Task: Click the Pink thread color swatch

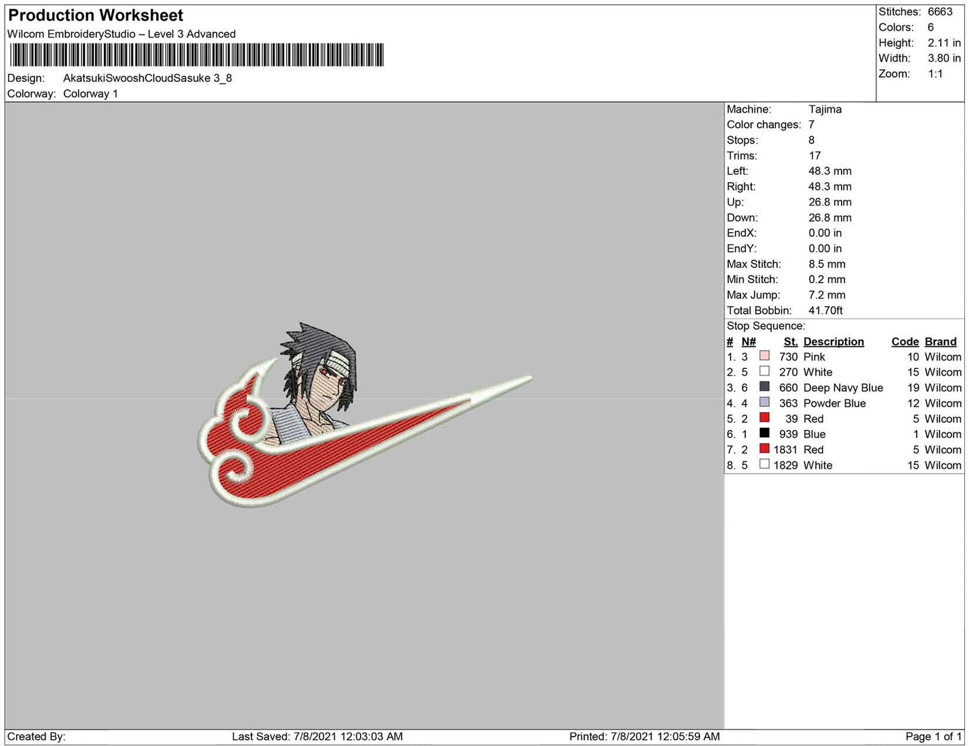Action: tap(764, 356)
